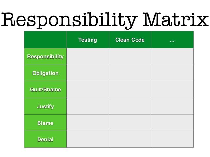Select the Responsibility row label

[x=45, y=56]
